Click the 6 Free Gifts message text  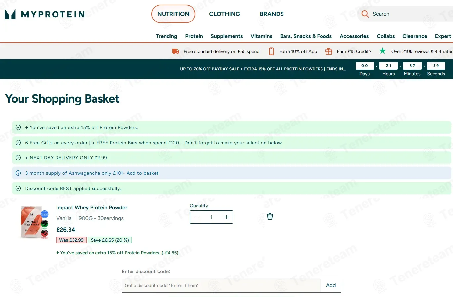153,143
